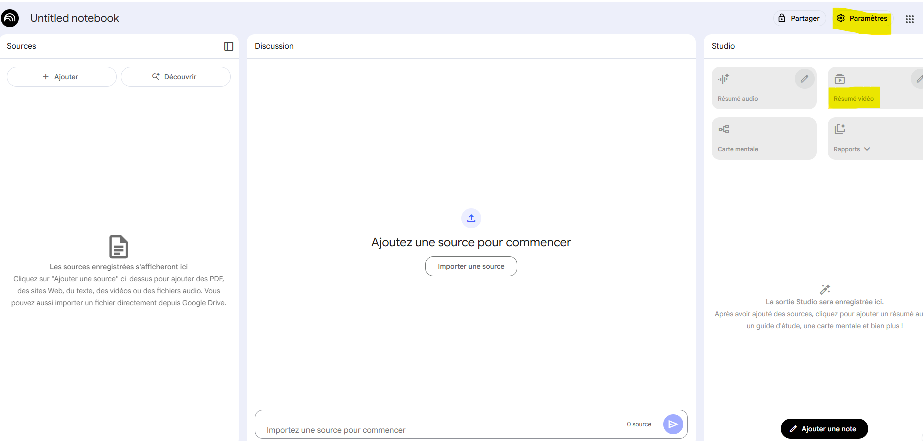Create a Carte mentale

point(764,139)
